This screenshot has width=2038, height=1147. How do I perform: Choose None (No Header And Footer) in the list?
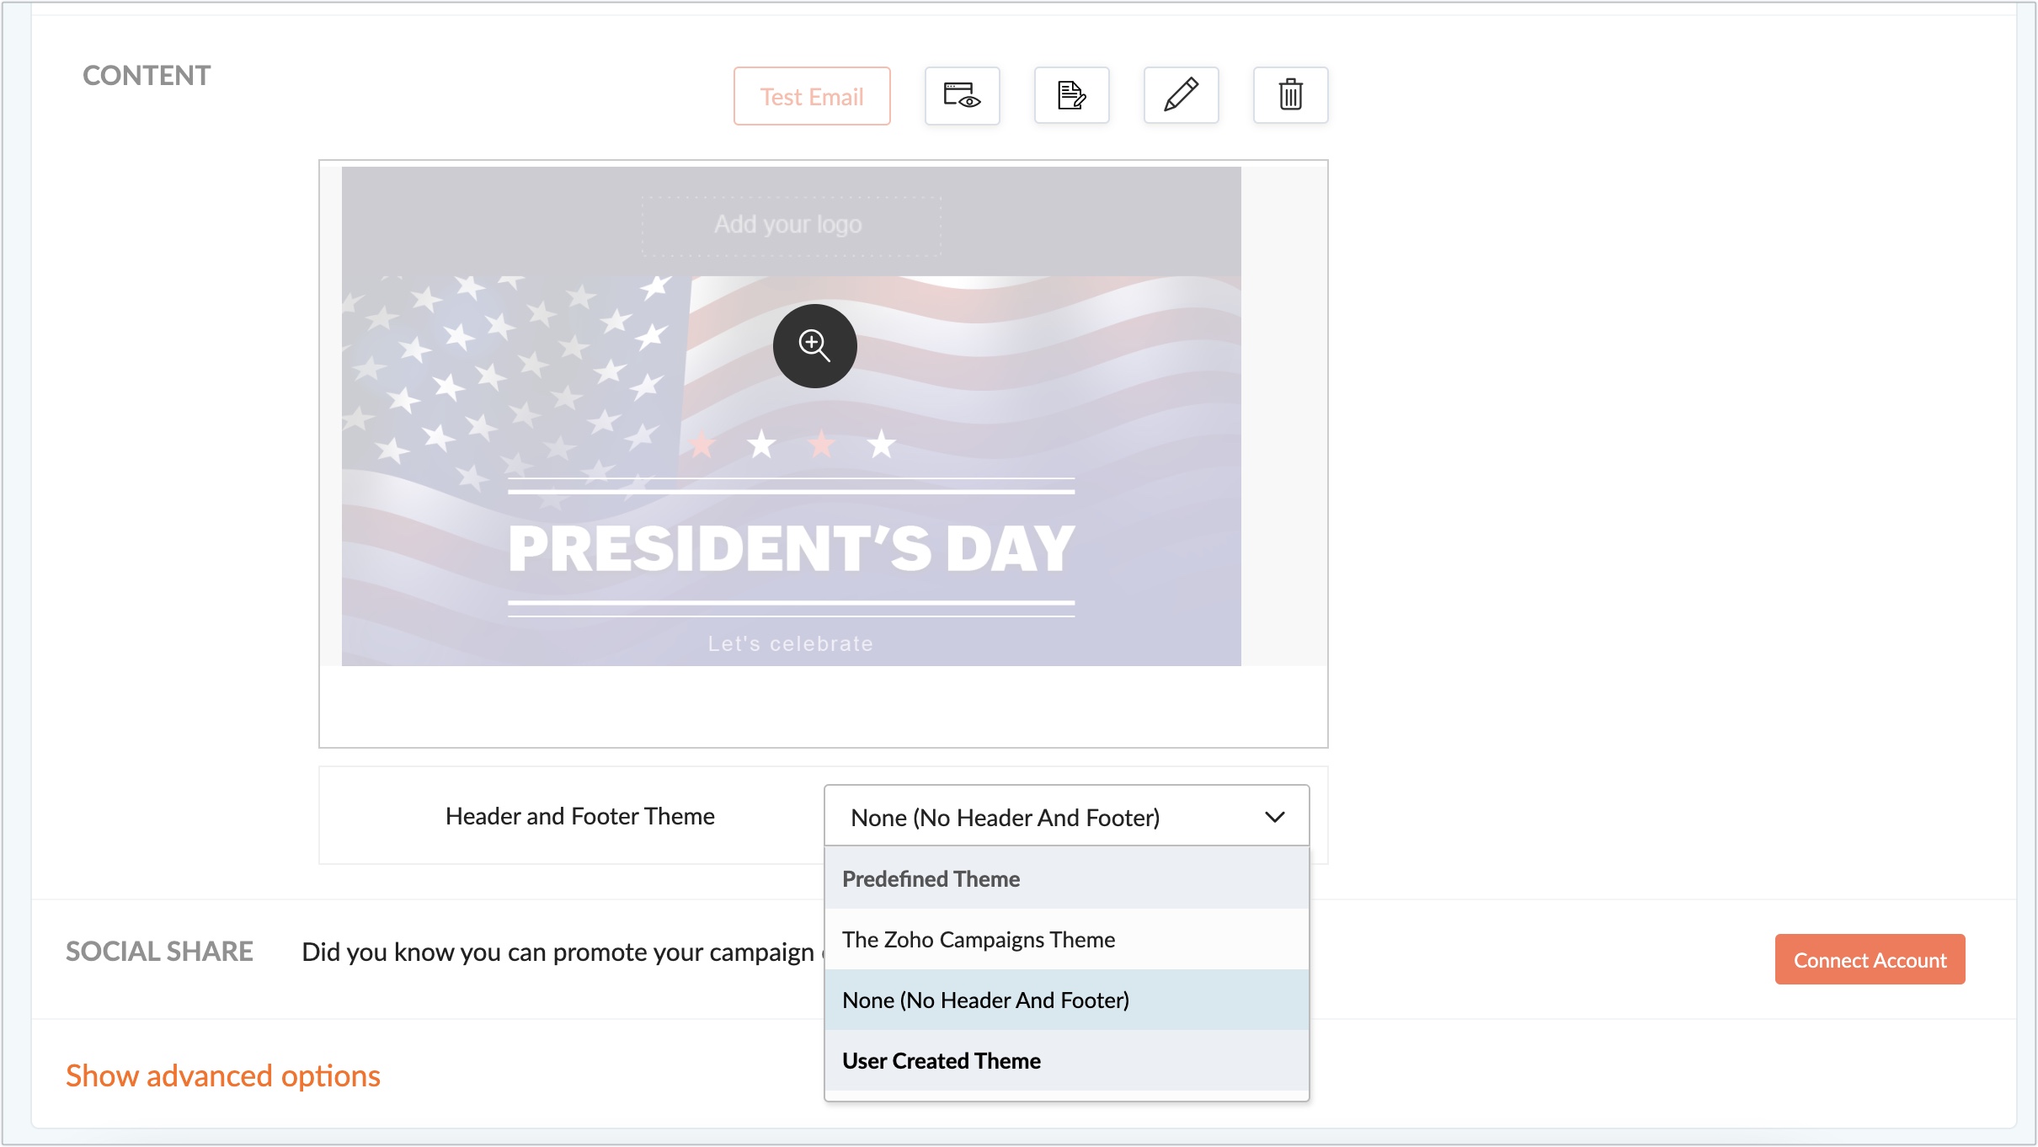[x=985, y=1000]
